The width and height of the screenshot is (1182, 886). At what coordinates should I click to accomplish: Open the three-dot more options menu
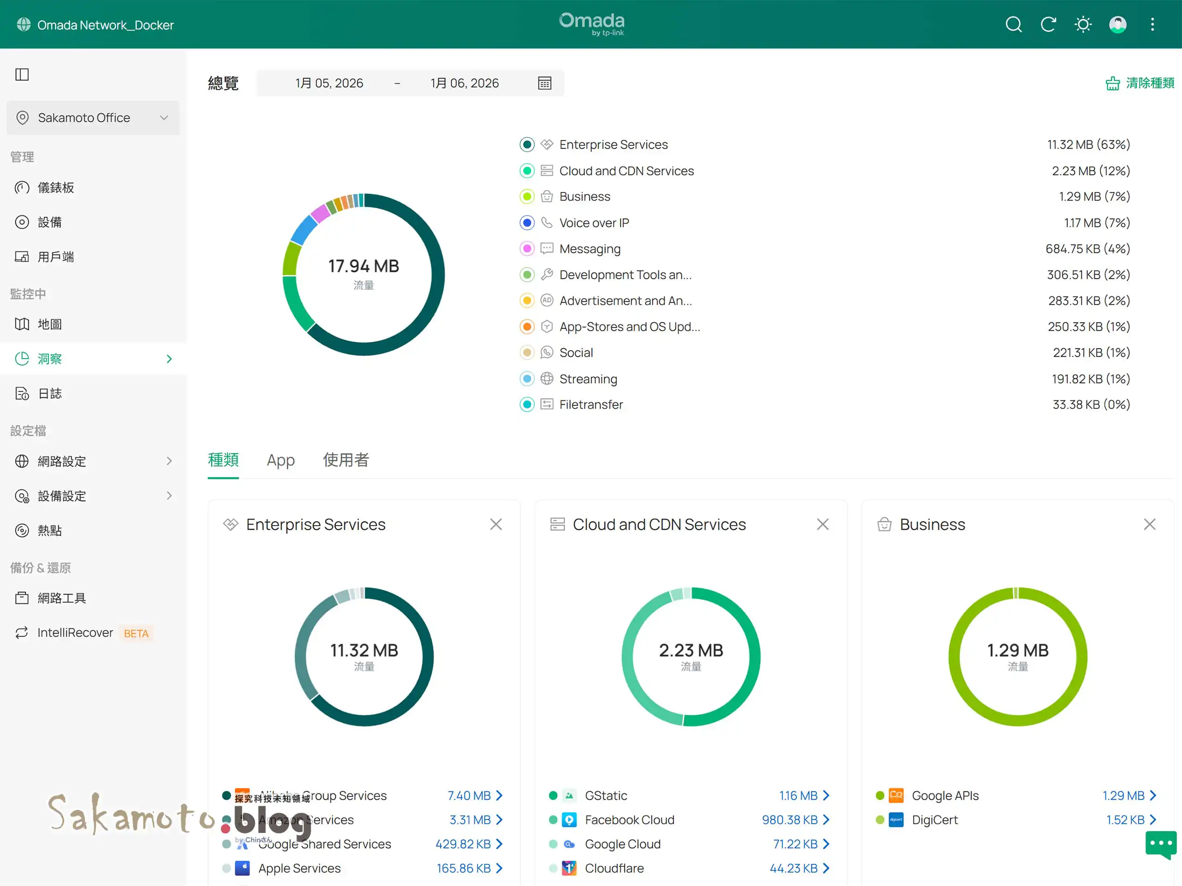click(x=1152, y=24)
